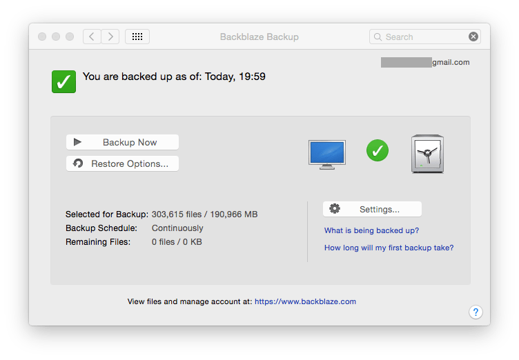Visit the https://www.backblaze.com link
The height and width of the screenshot is (360, 519).
click(x=305, y=301)
